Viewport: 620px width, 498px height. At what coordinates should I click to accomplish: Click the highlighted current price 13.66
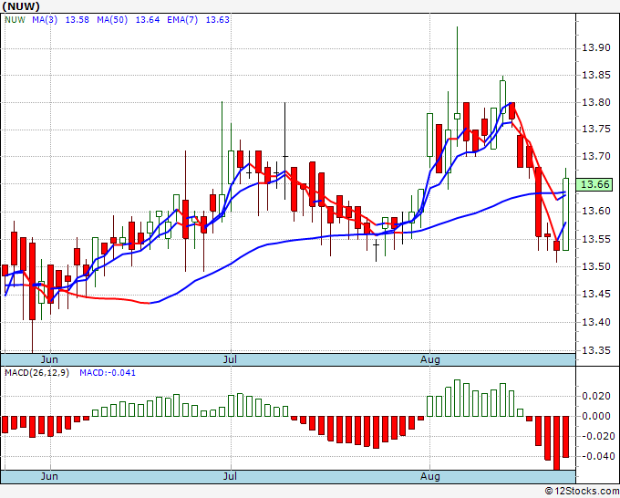[595, 184]
